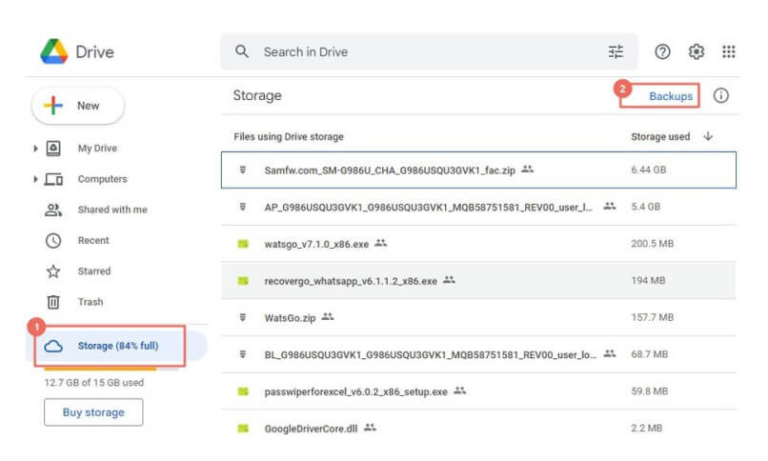Open the Help question mark icon
The height and width of the screenshot is (461, 768).
[x=662, y=51]
